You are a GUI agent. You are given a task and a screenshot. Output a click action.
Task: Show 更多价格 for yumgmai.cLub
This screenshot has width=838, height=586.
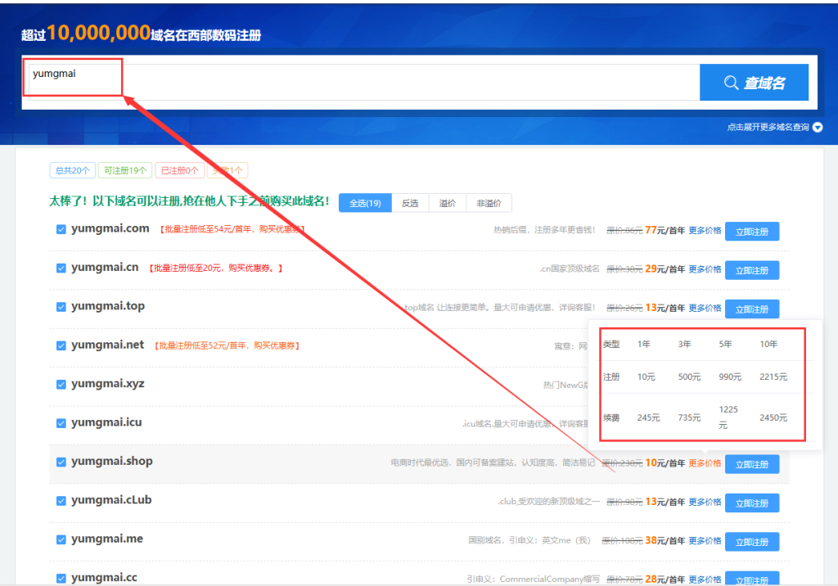coord(705,503)
